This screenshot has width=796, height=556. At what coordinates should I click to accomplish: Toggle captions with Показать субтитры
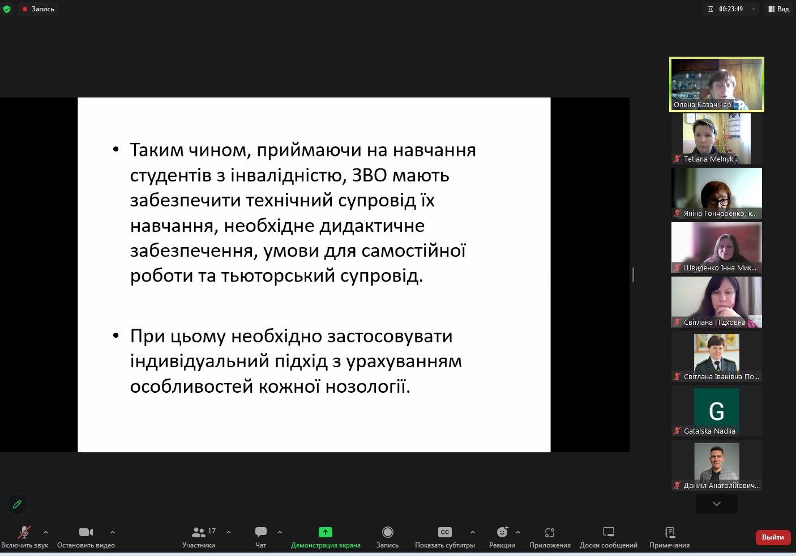click(x=445, y=532)
